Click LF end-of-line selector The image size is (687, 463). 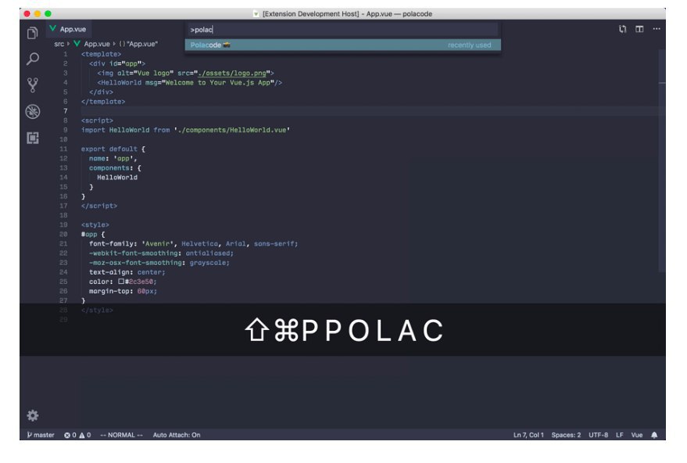(x=620, y=435)
